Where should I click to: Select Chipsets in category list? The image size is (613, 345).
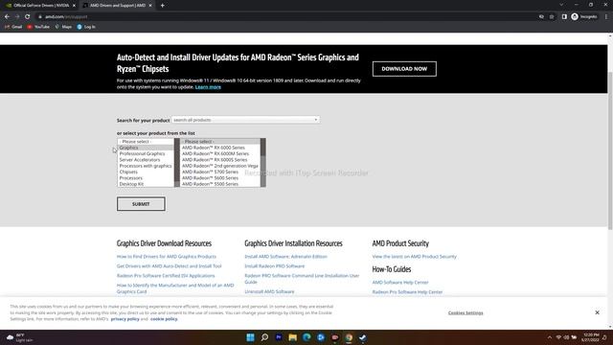tap(146, 172)
